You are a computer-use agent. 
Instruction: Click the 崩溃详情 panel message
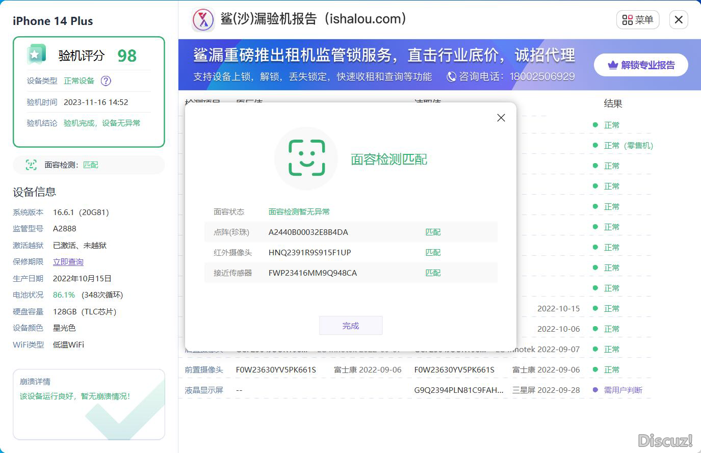(75, 396)
